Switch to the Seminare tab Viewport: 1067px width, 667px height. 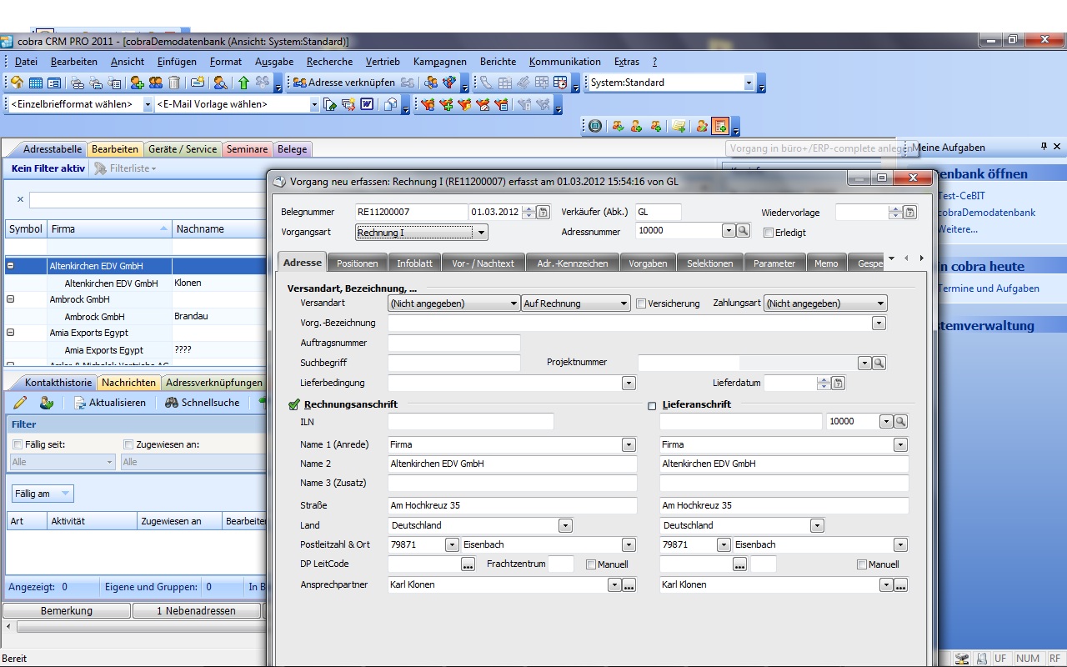pos(247,149)
